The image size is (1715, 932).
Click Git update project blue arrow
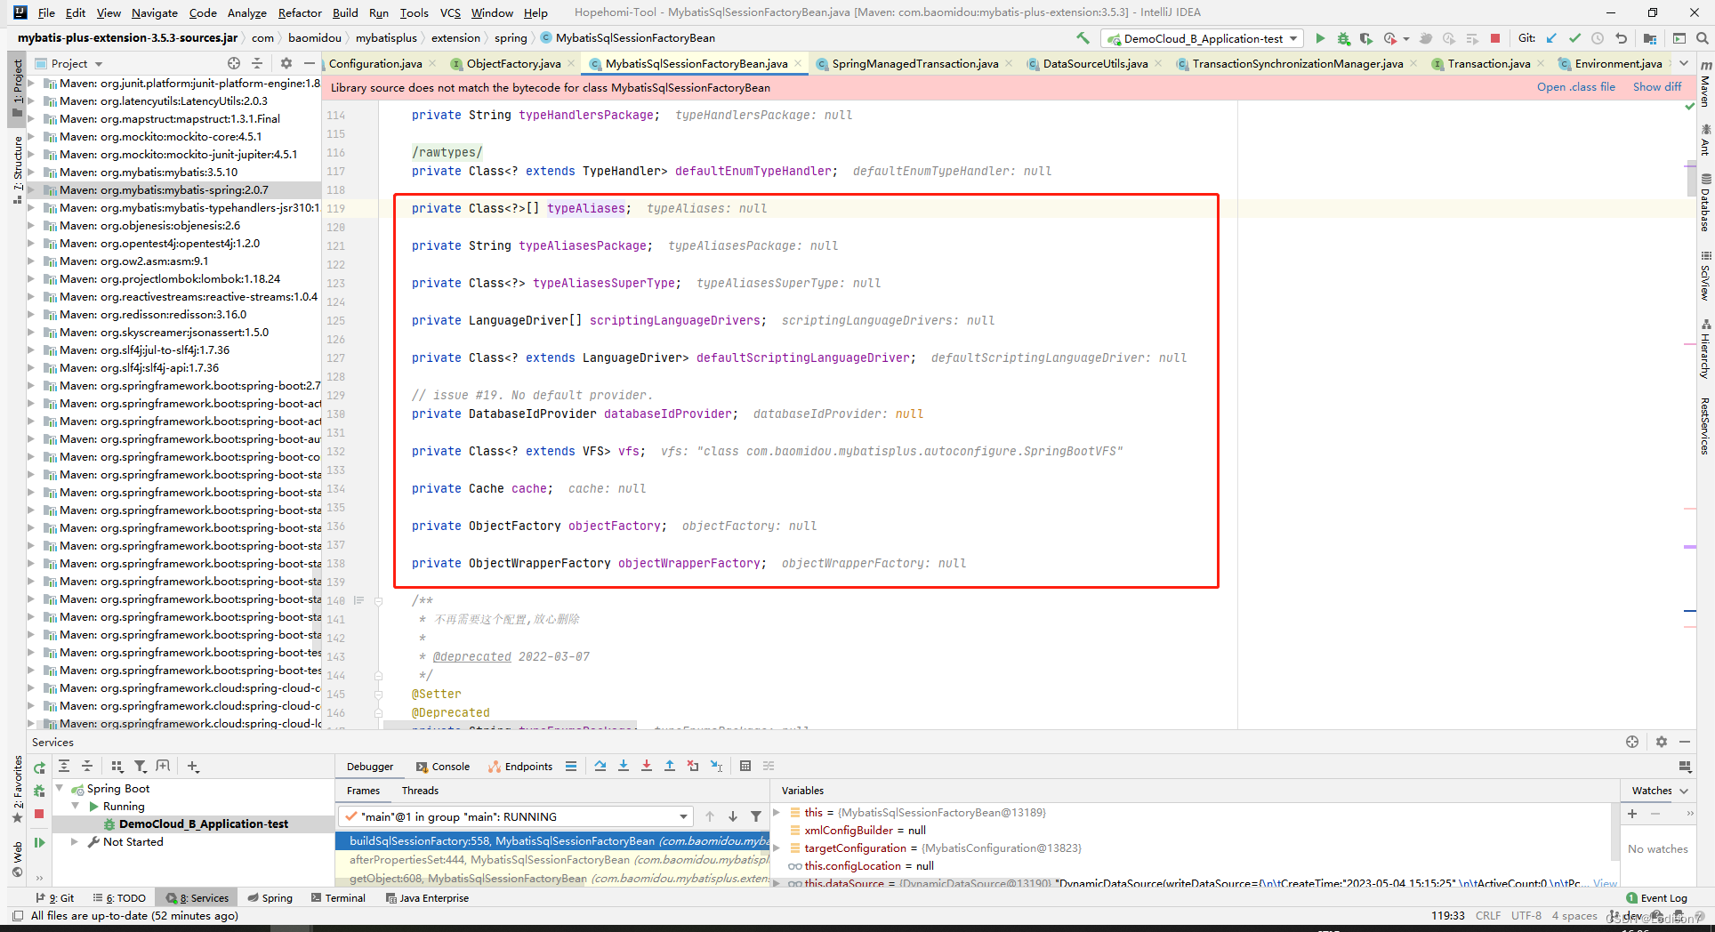point(1551,38)
